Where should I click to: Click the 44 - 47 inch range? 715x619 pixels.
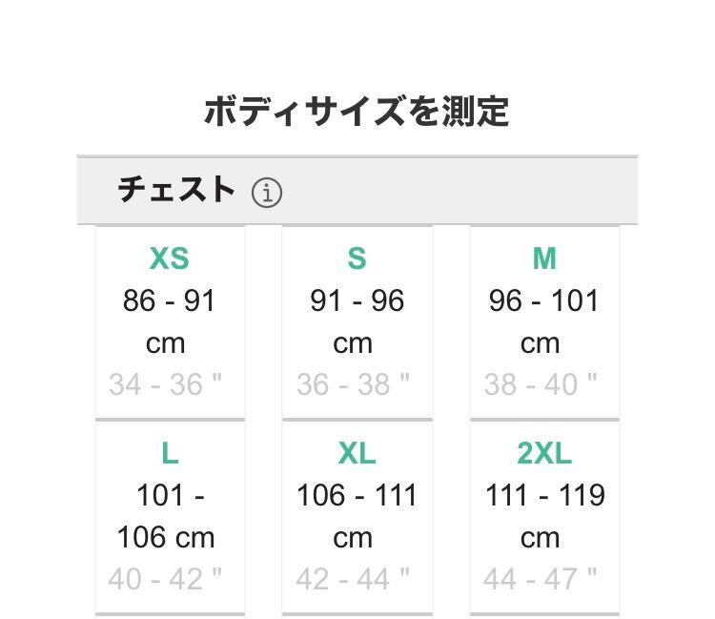[541, 578]
